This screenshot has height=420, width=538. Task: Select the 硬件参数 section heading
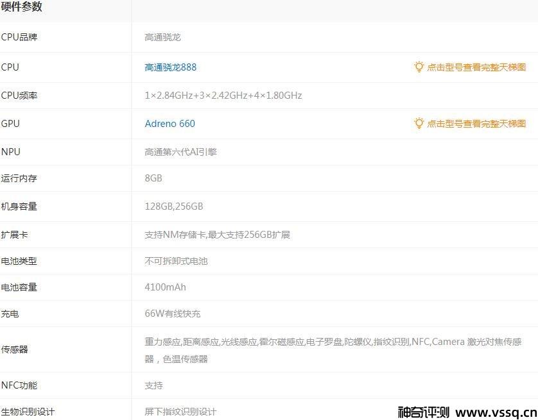[x=21, y=6]
